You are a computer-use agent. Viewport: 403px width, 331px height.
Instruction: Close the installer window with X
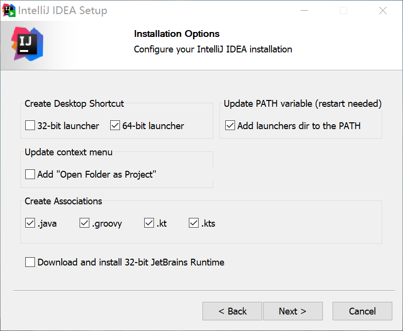pos(383,11)
